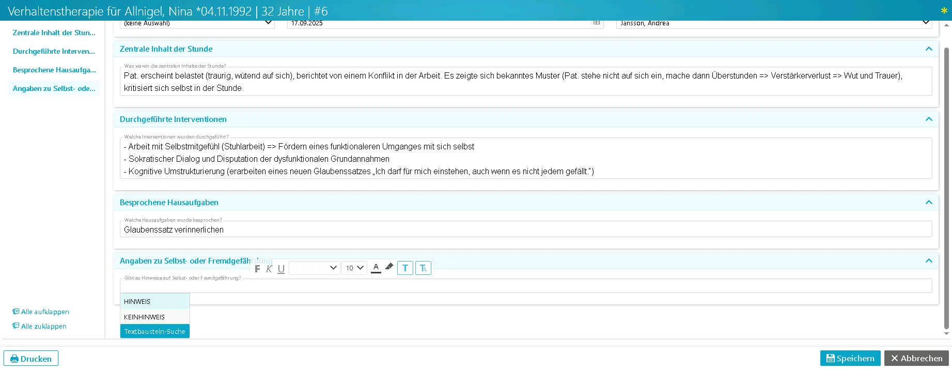The height and width of the screenshot is (369, 952).
Task: Click Alle zuklappen in the sidebar
Action: [43, 326]
